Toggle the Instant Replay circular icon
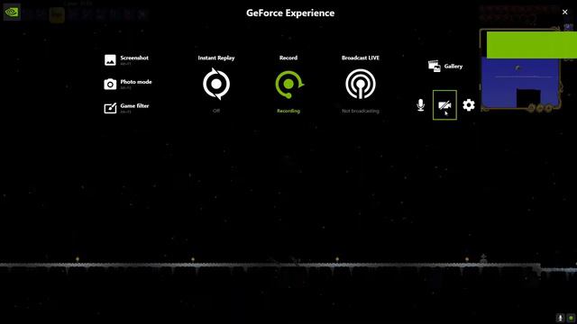 [216, 84]
